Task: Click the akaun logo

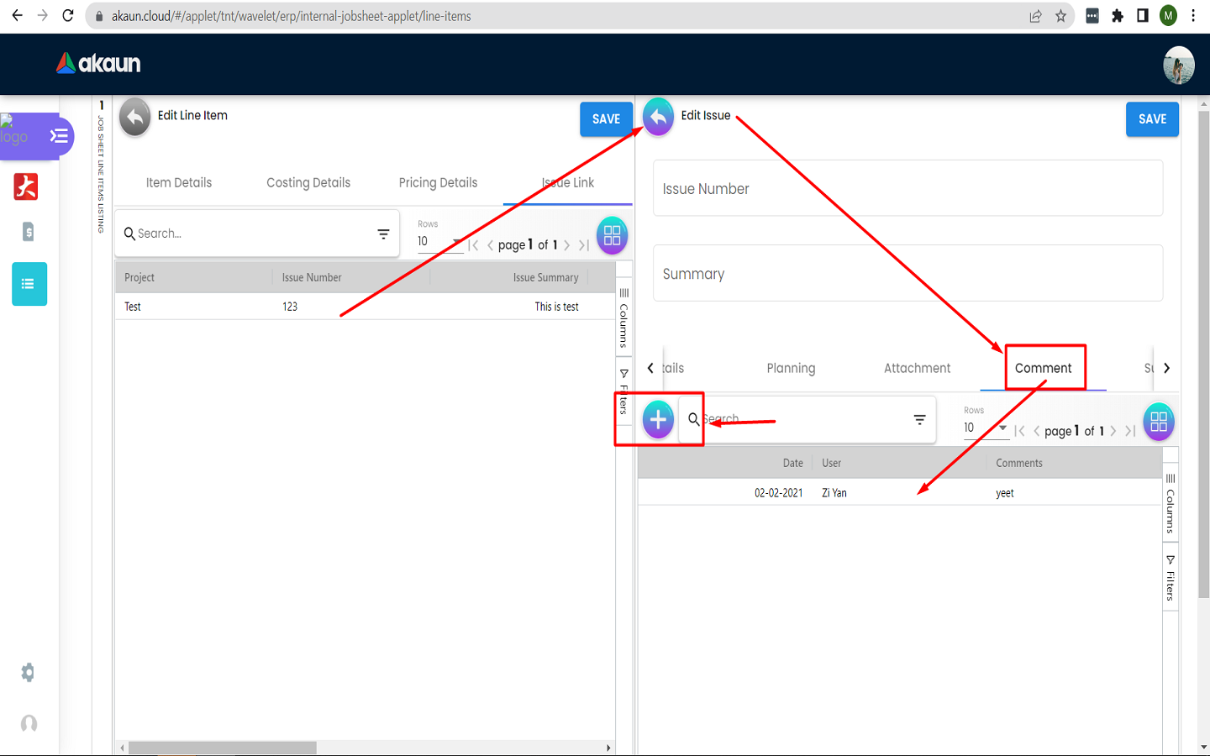Action: point(98,63)
